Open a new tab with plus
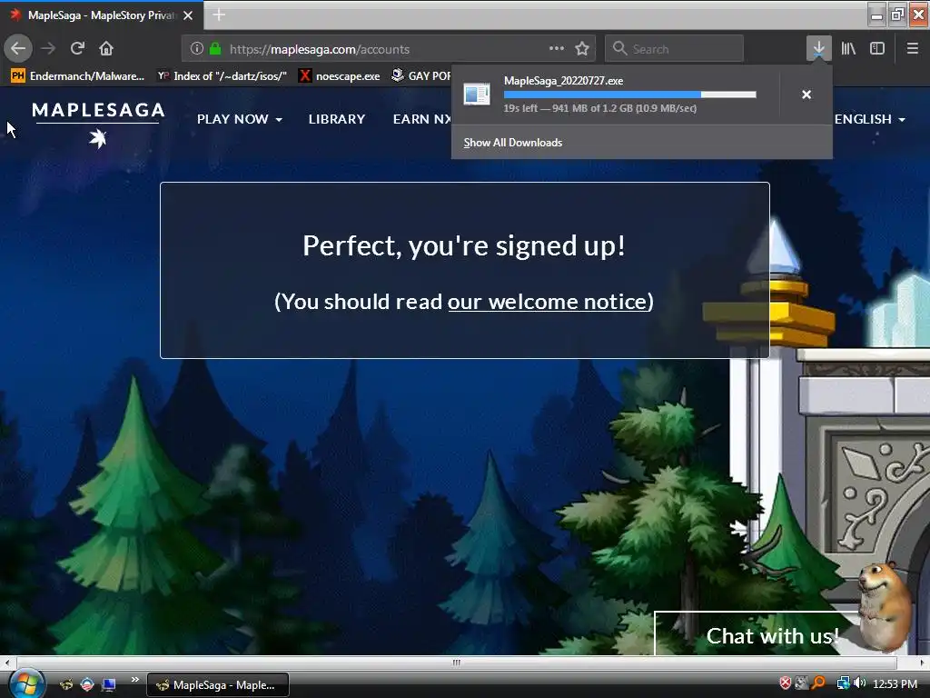This screenshot has width=930, height=698. (x=219, y=15)
